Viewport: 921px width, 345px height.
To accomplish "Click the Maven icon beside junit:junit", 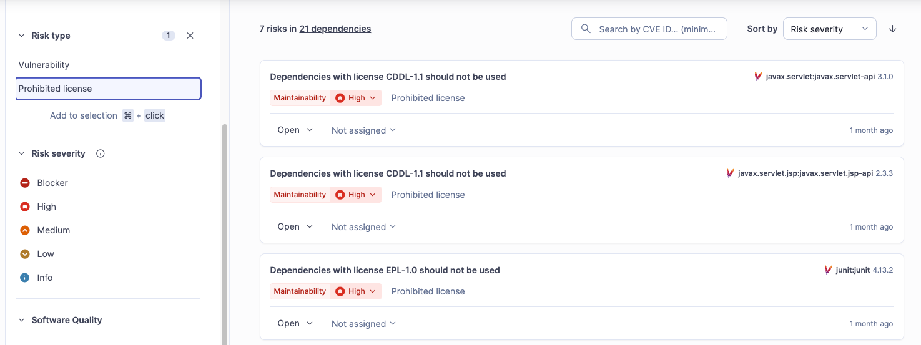I will point(828,270).
